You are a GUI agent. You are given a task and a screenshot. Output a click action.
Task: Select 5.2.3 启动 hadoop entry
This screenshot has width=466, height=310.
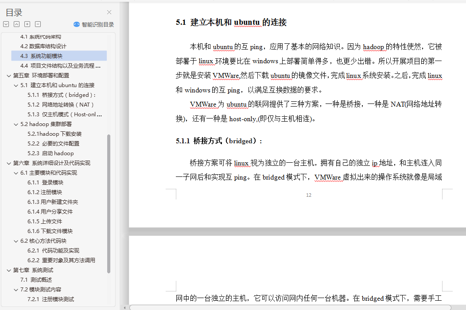(x=50, y=153)
